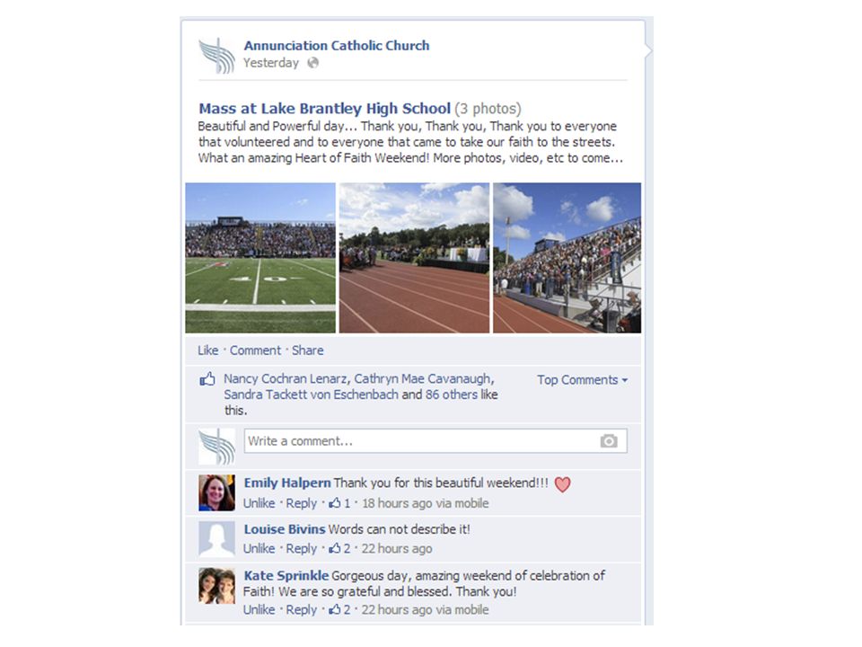
Task: Click the Write a comment text field
Action: pos(435,441)
